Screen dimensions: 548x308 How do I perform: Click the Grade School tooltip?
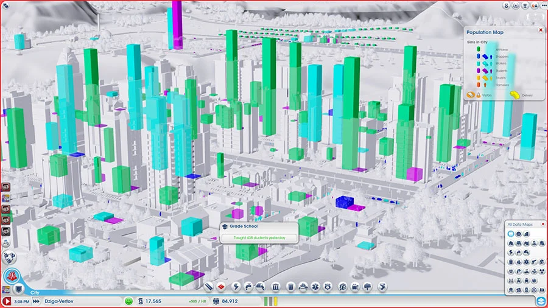(259, 233)
